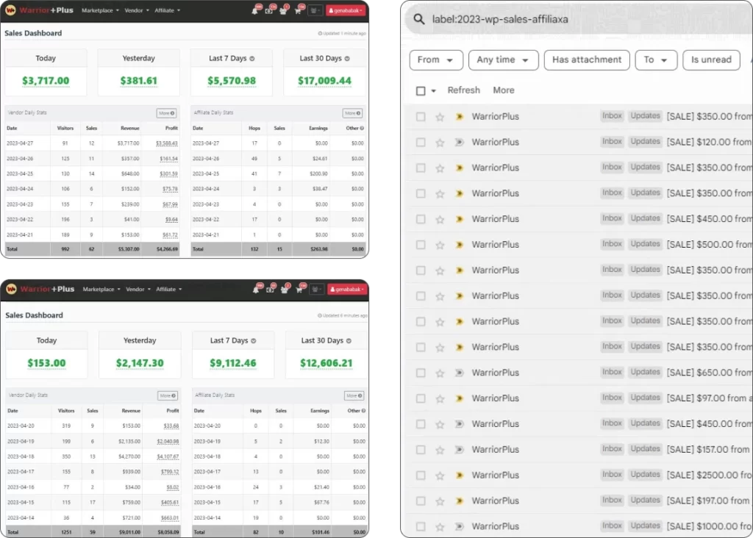Viewport: 753px width, 538px height.
Task: Open the genababak account dropdown in the top dashboard
Action: pyautogui.click(x=346, y=11)
